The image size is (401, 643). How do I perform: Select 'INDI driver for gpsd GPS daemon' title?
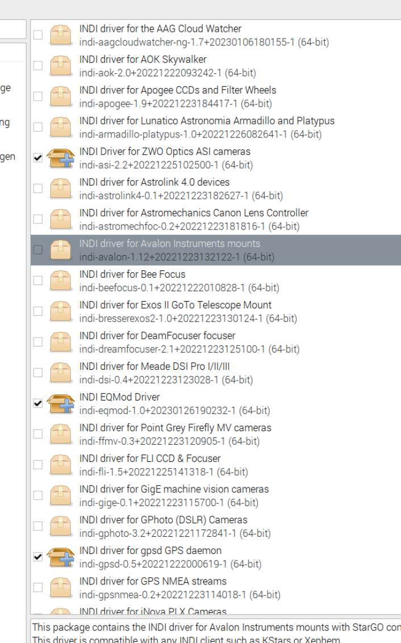click(150, 551)
